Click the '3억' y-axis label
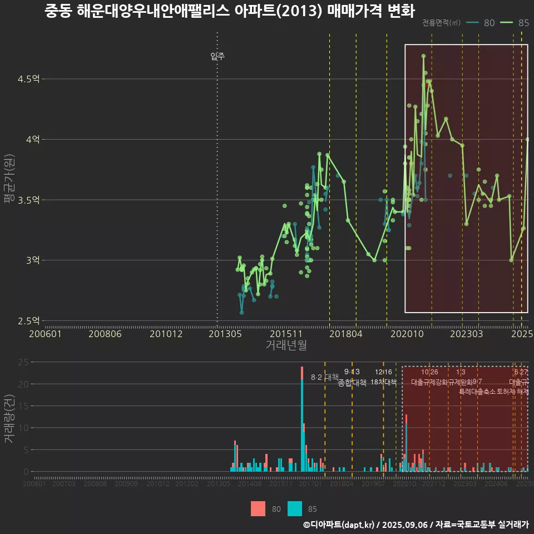The height and width of the screenshot is (534, 534). point(33,260)
